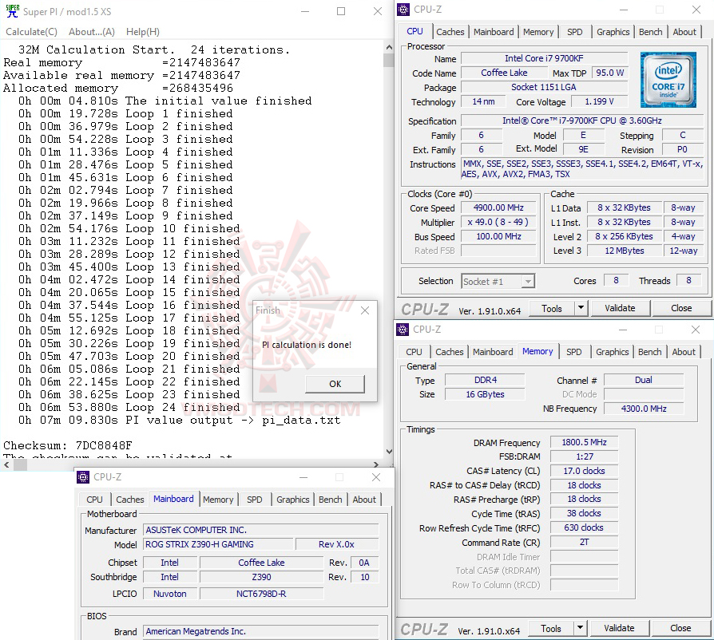Switch to Mainboard tab in top CPU-Z window
The height and width of the screenshot is (640, 714).
pos(494,32)
